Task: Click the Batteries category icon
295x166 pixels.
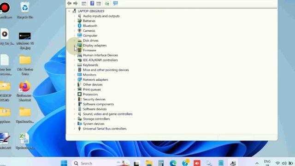Action: point(80,21)
